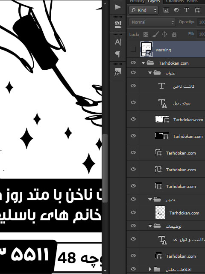205x274 pixels.
Task: Open the Styles fx panel icon
Action: (x=118, y=72)
